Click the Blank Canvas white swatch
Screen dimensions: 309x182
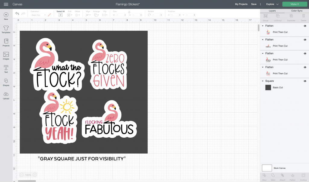coord(267,168)
